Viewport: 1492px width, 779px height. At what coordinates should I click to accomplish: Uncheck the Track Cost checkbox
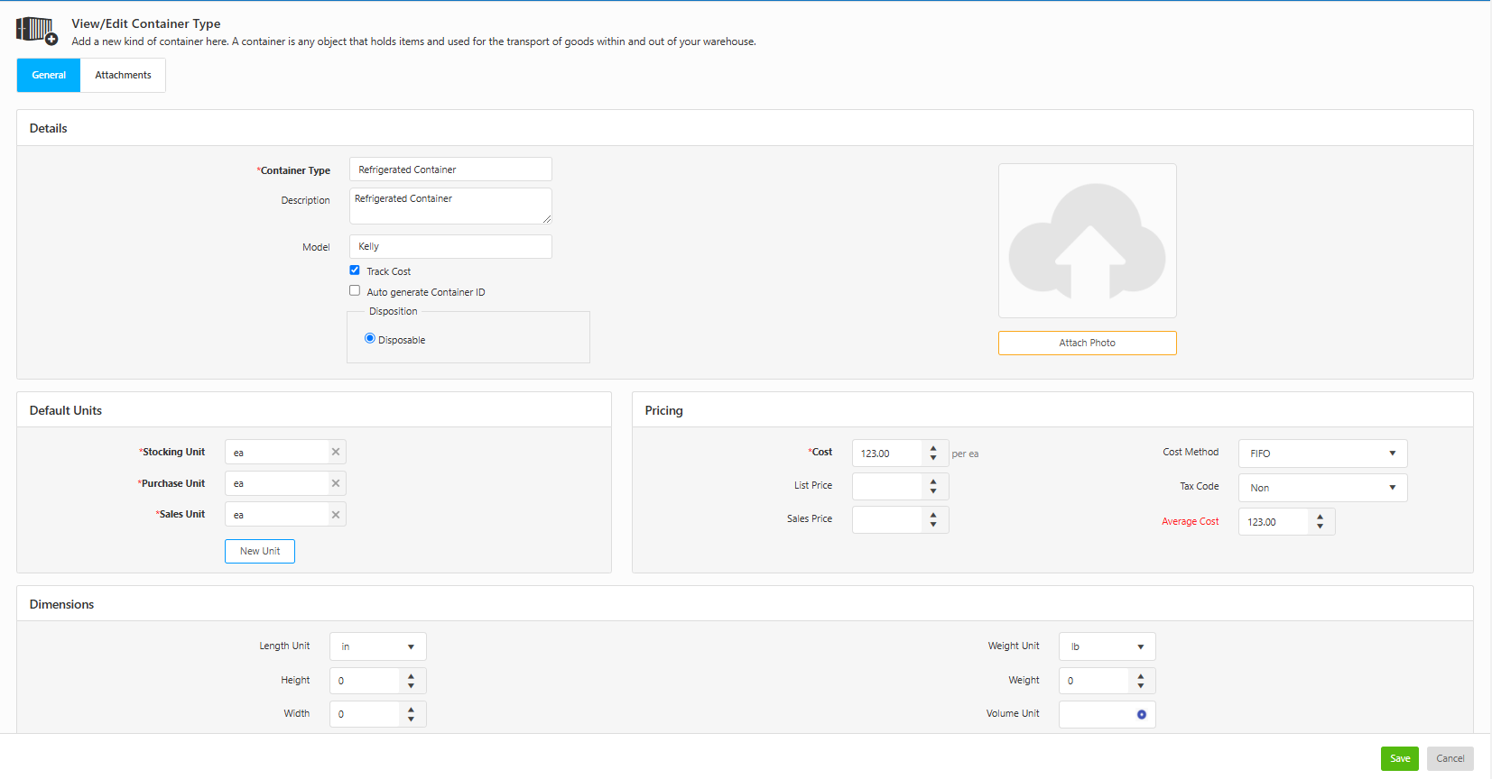pos(355,270)
